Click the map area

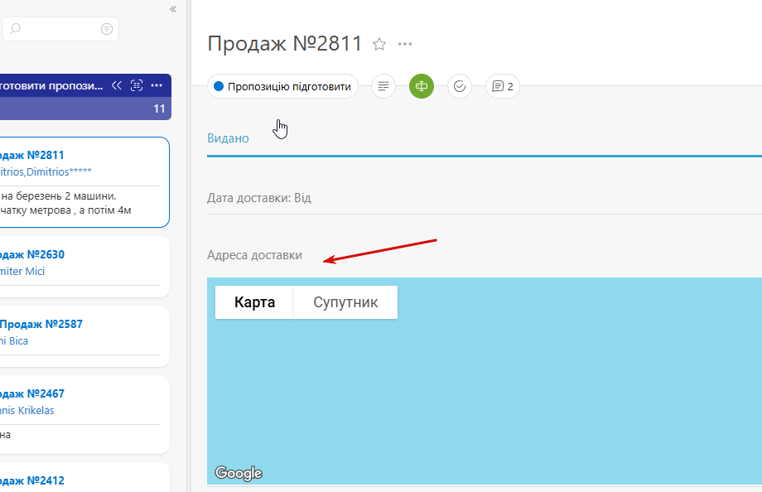485,381
